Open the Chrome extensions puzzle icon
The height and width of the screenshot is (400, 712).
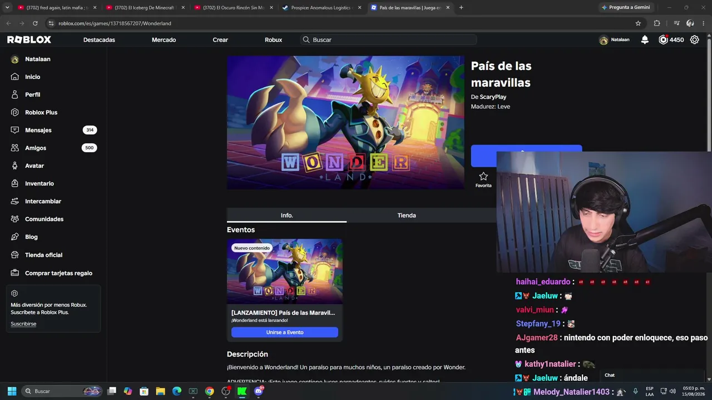tap(657, 23)
